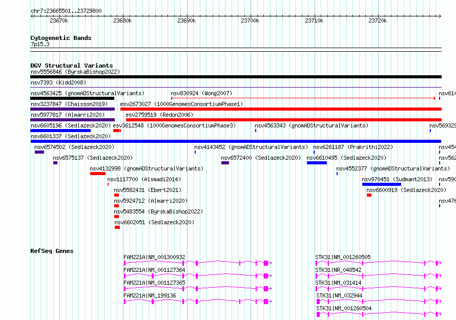The image size is (456, 320).
Task: Click nsv6602051 (Sedlazeck2020) label
Action: (154, 222)
